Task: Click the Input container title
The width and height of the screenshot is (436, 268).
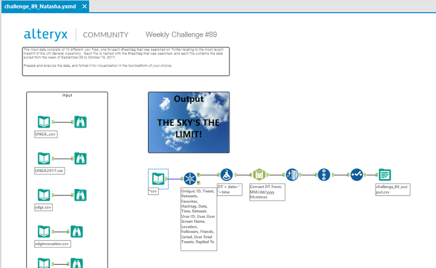Action: pyautogui.click(x=67, y=95)
